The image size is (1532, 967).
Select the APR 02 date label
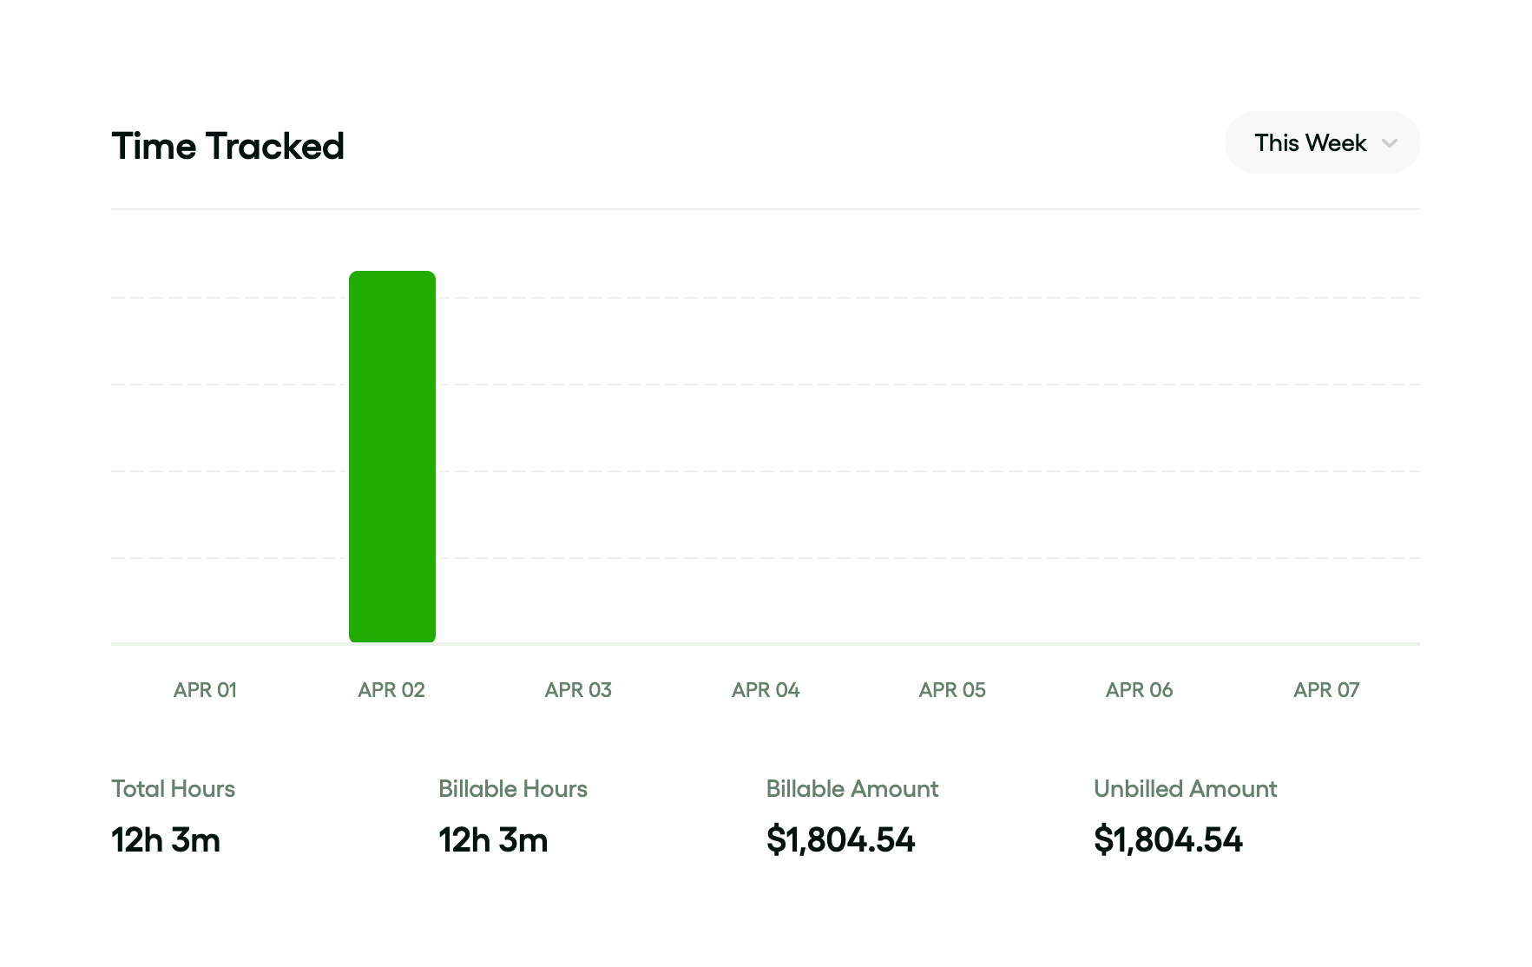pyautogui.click(x=391, y=690)
